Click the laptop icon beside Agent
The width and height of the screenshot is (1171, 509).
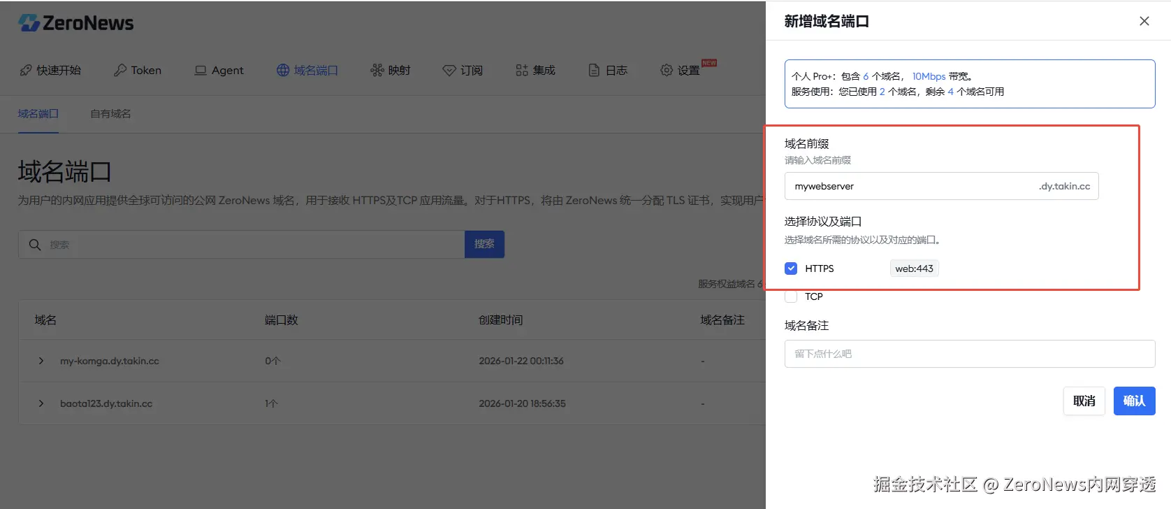(201, 70)
